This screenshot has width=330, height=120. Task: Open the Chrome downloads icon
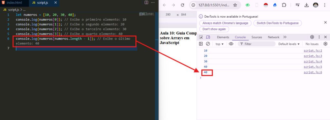pos(306,5)
